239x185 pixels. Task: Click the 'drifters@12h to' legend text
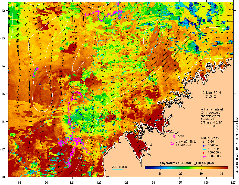tap(186, 142)
